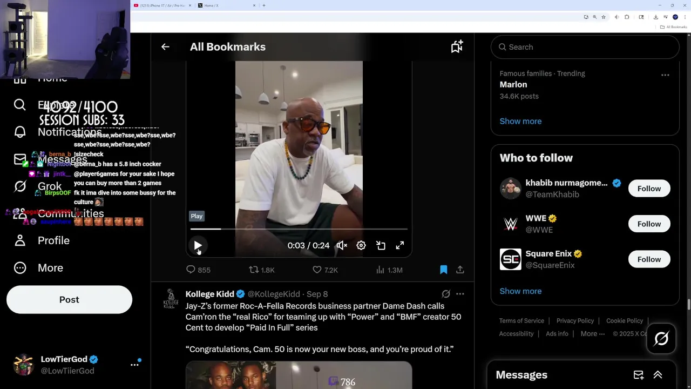Screen dimensions: 691x389
Task: Open Accessibility footer link
Action: click(516, 334)
